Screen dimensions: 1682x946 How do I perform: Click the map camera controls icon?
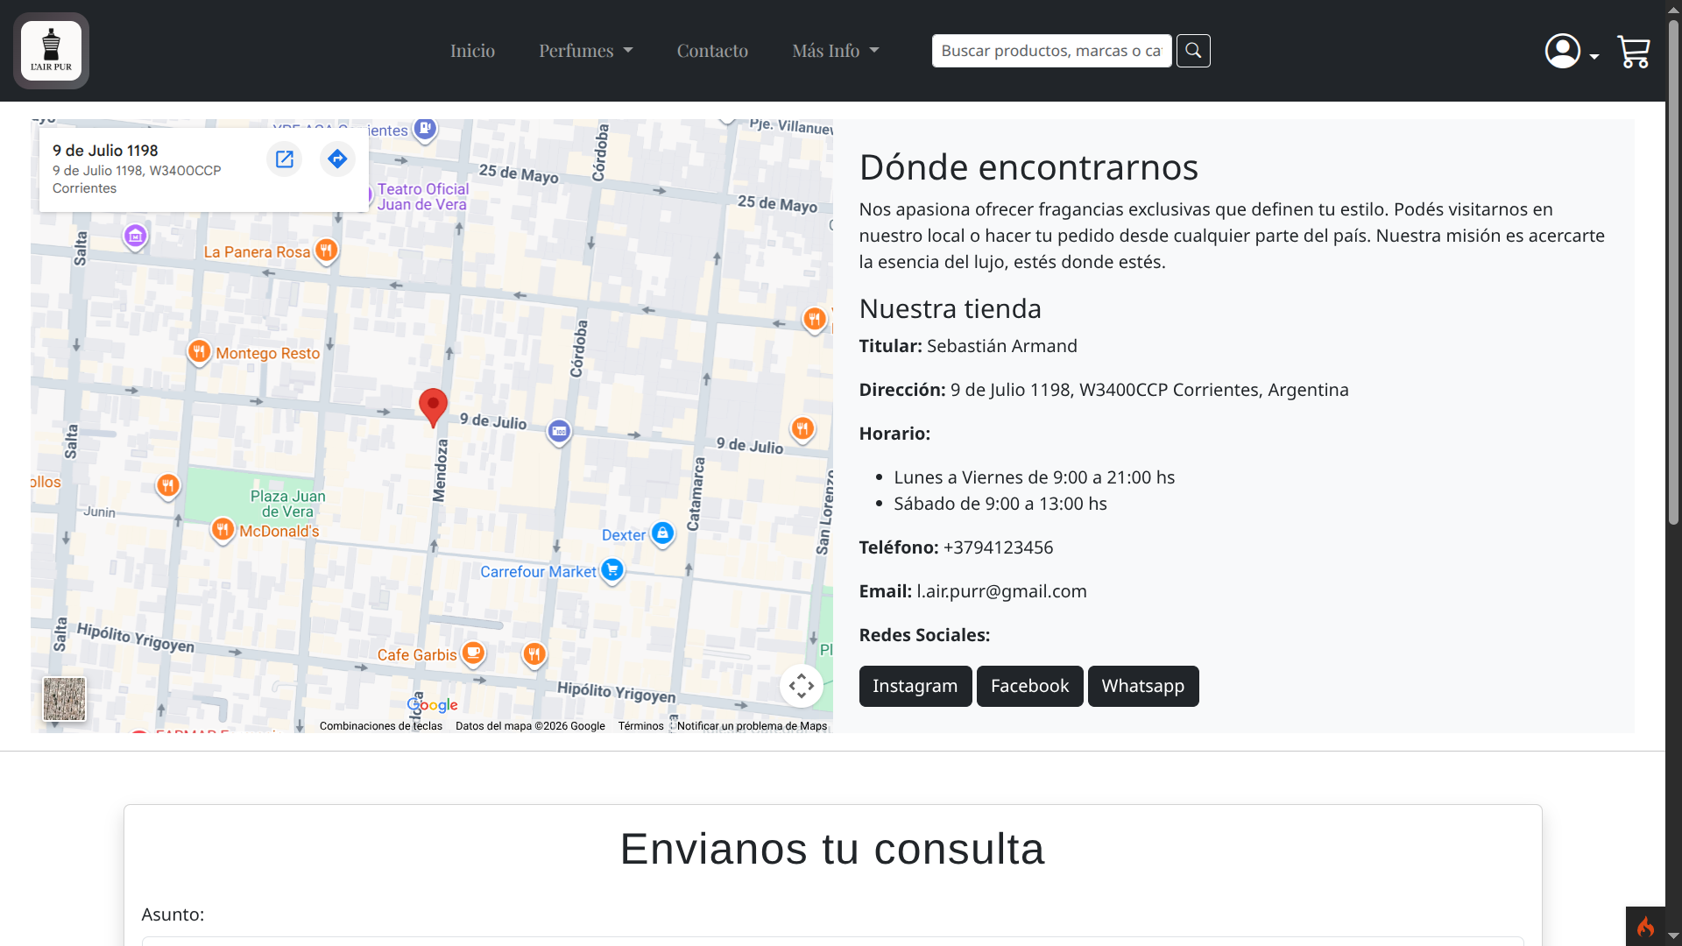[x=802, y=686]
